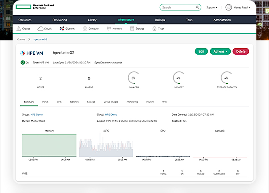The height and width of the screenshot is (193, 269).
Task: Switch to the Wiki tab
Action: 164,102
